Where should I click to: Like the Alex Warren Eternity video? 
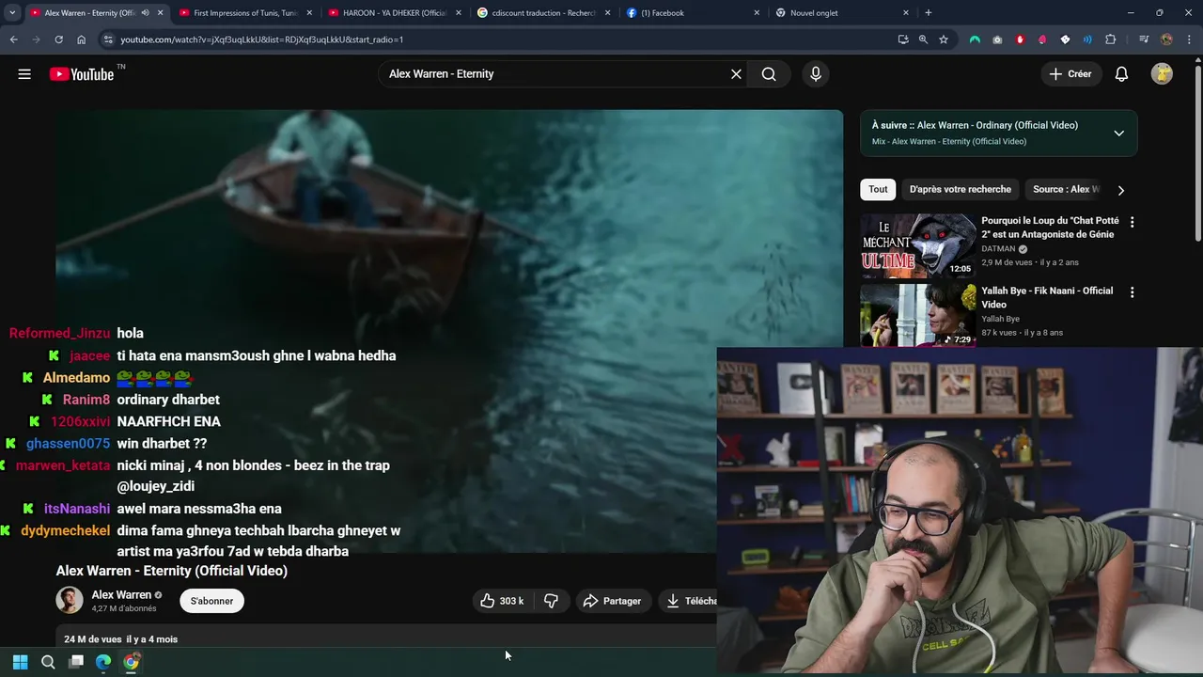501,601
